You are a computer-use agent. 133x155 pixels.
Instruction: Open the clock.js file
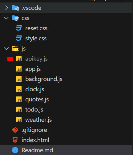35,89
